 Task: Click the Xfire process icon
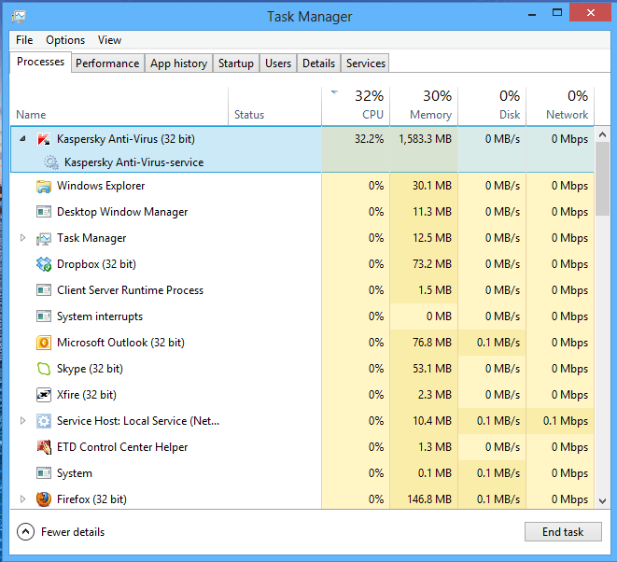pos(44,395)
